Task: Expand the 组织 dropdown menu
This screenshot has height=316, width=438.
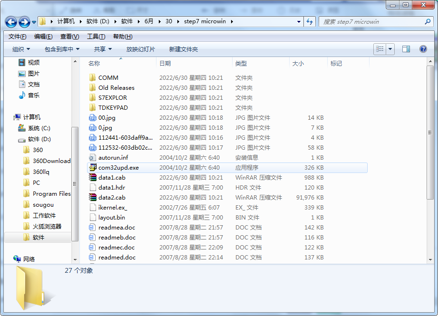Action: point(21,49)
